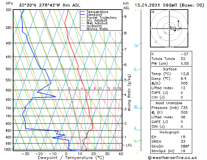Click the 5 km altitude label

click(125, 80)
